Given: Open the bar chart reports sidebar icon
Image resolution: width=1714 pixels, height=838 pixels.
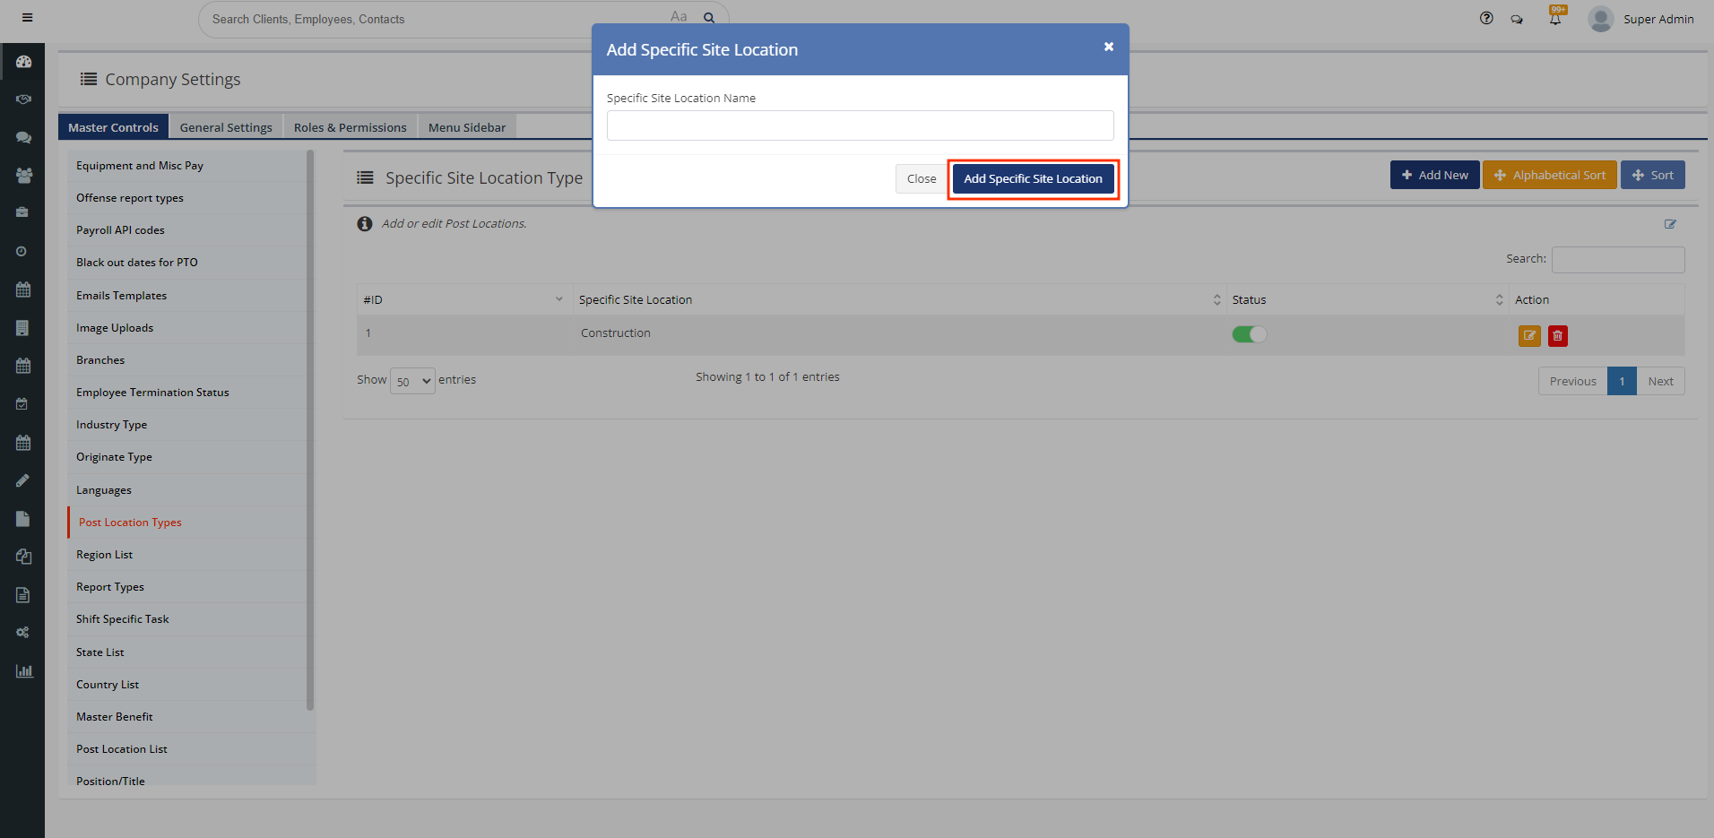Looking at the screenshot, I should point(24,671).
